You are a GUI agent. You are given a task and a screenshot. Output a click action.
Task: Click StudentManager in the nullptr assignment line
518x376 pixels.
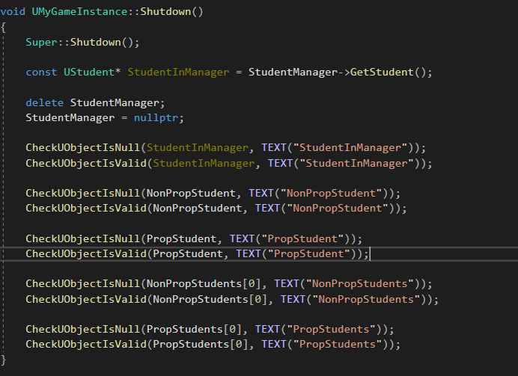(70, 118)
